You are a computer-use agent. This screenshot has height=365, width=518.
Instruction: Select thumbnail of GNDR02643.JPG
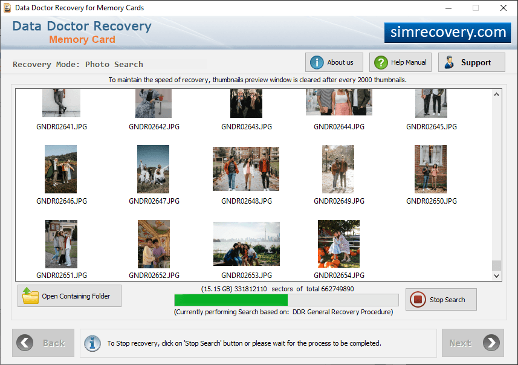[x=246, y=103]
